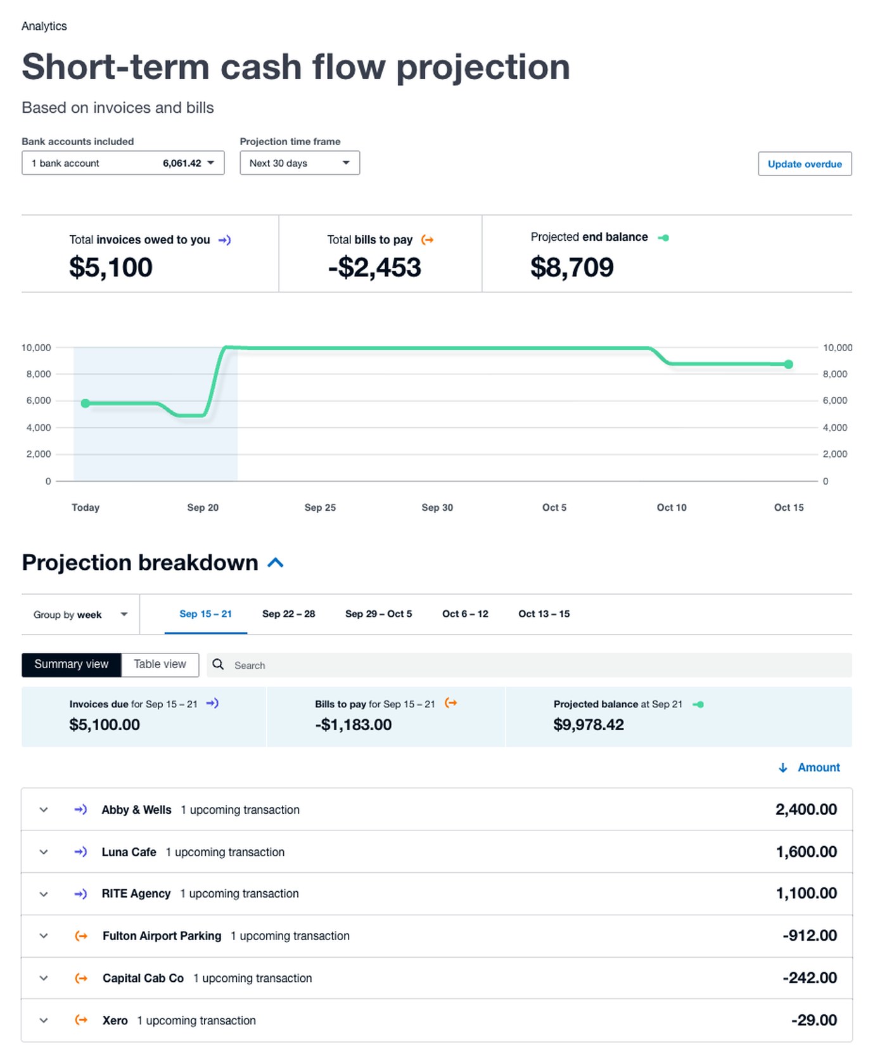Click the Analytics breadcrumb
The height and width of the screenshot is (1049, 887).
click(44, 26)
